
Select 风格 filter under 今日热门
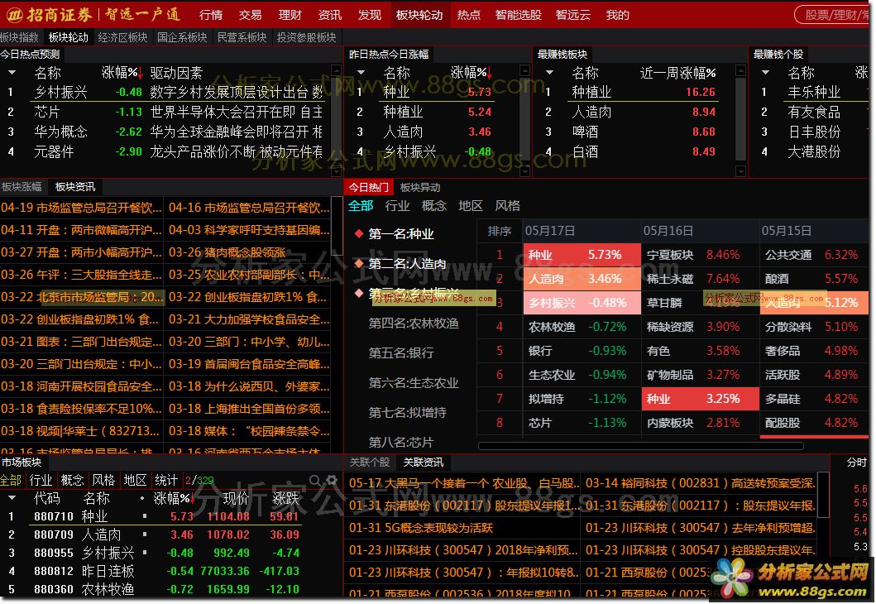(507, 206)
